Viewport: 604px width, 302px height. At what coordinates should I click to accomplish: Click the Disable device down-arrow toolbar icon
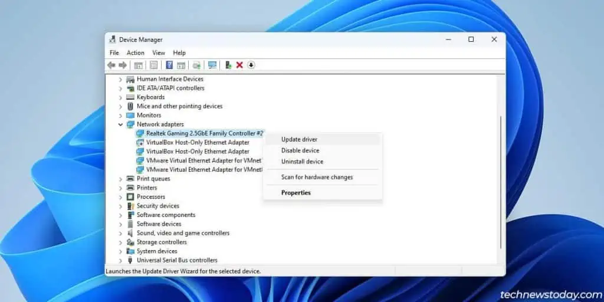[251, 65]
